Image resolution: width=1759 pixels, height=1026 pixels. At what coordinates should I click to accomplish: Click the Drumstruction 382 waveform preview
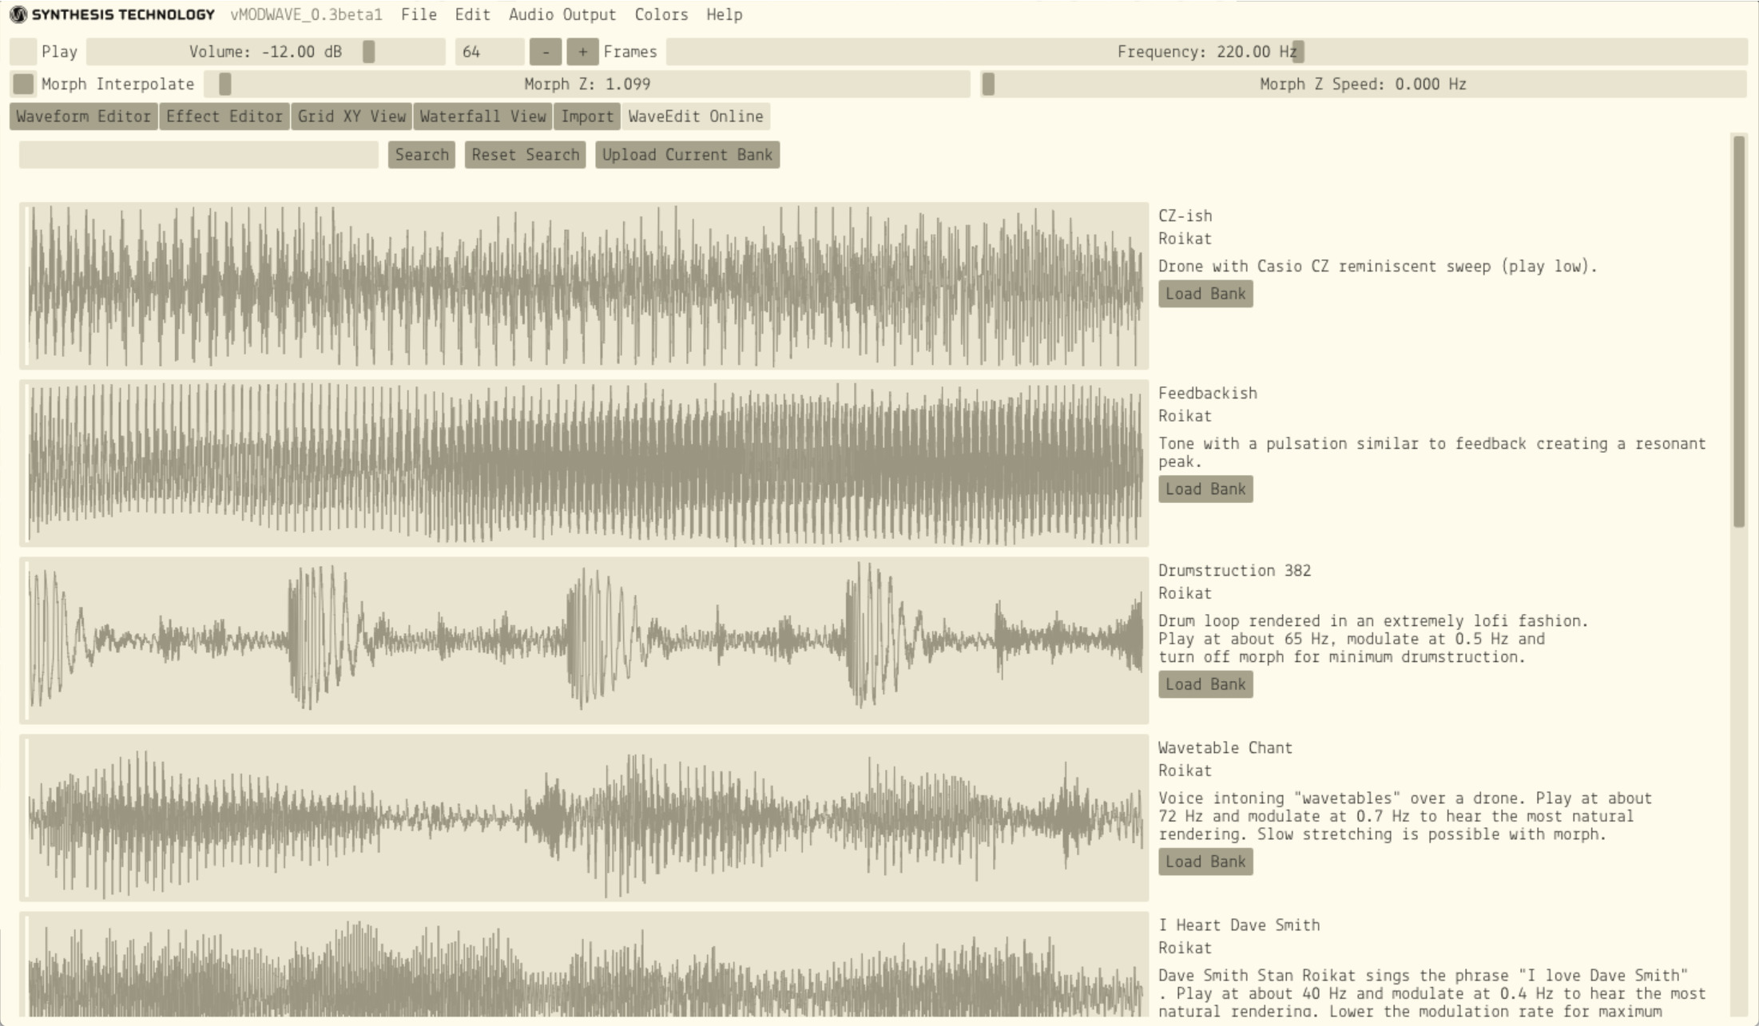pos(584,640)
